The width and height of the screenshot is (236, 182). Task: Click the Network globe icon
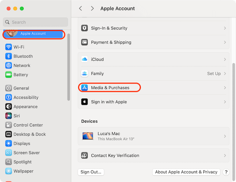[x=9, y=65]
